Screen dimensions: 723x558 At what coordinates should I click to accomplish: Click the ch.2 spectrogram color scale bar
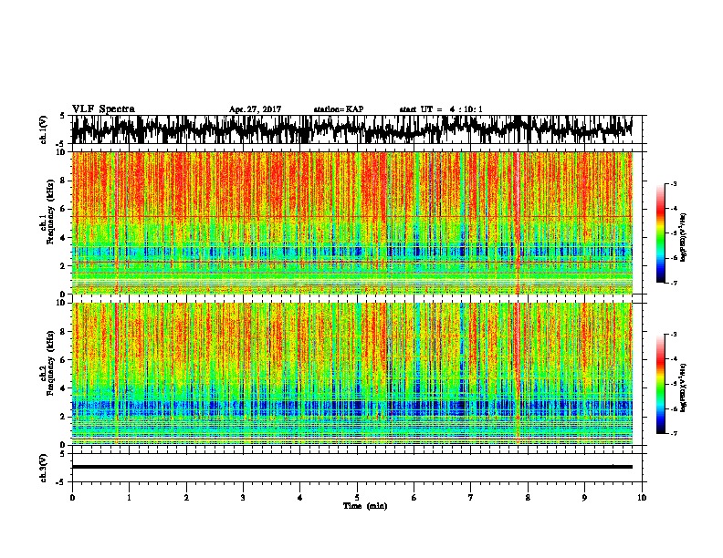[x=661, y=384]
